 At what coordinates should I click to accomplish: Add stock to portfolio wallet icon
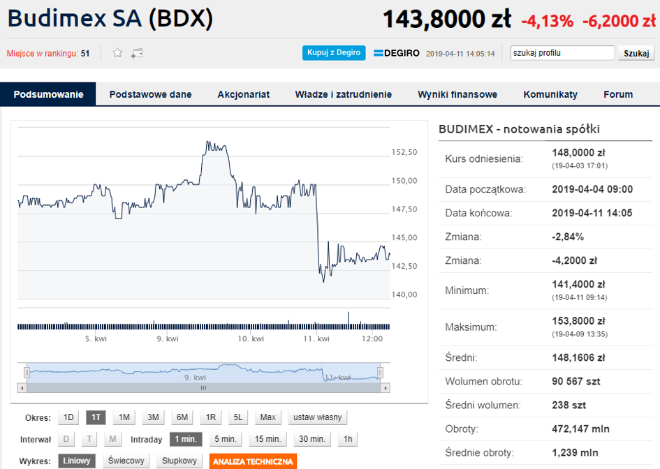click(137, 54)
